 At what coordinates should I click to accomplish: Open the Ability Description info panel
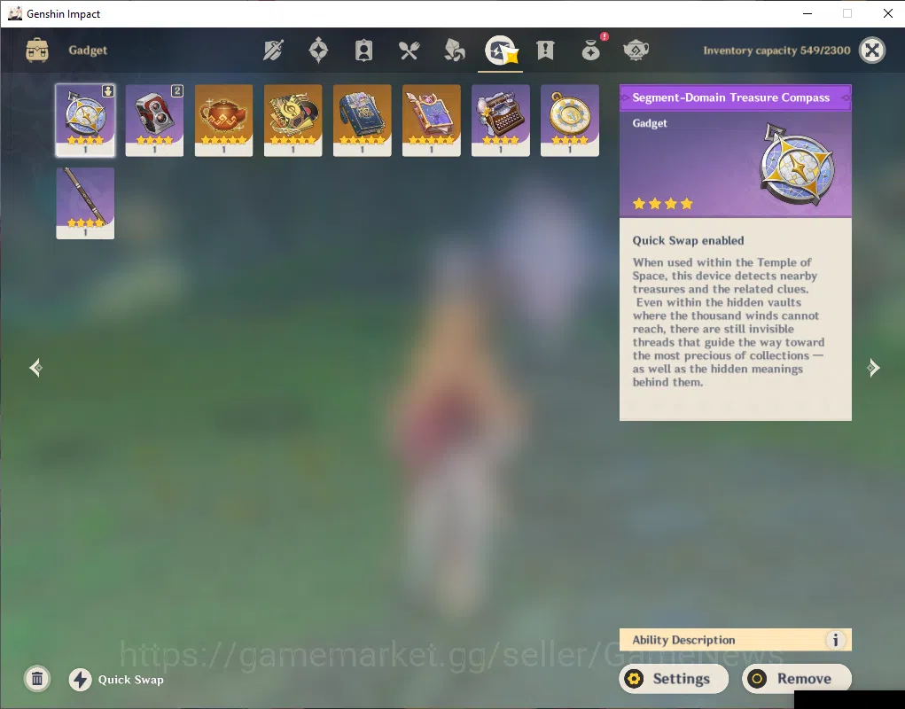[736, 640]
